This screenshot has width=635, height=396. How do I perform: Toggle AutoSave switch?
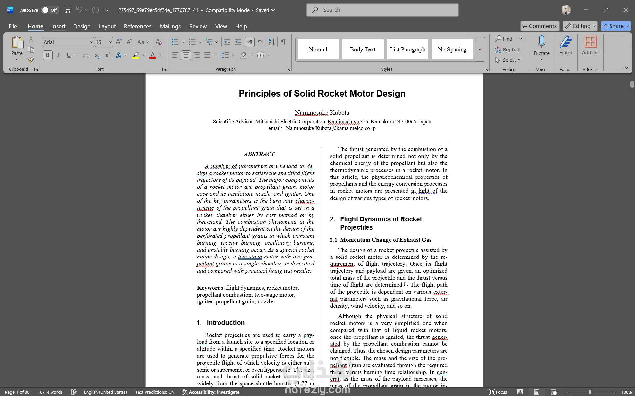coord(50,10)
